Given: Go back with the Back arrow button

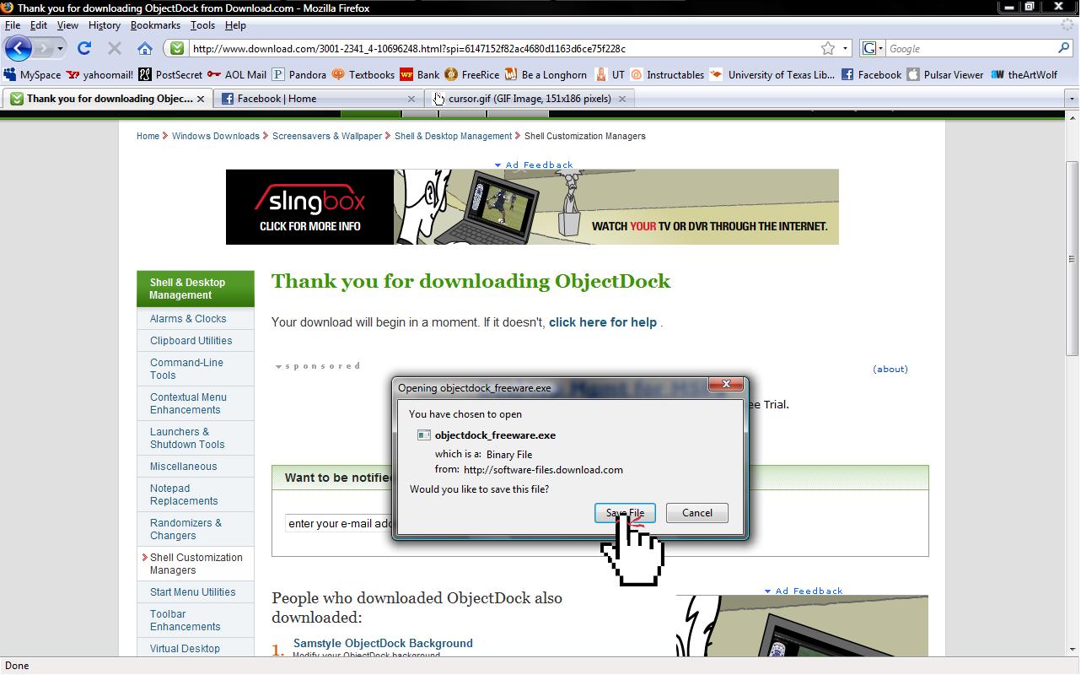Looking at the screenshot, I should [19, 48].
